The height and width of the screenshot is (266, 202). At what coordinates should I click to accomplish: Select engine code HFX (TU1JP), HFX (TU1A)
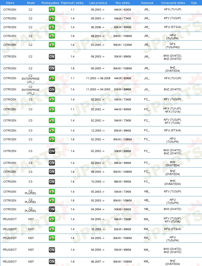173,110
